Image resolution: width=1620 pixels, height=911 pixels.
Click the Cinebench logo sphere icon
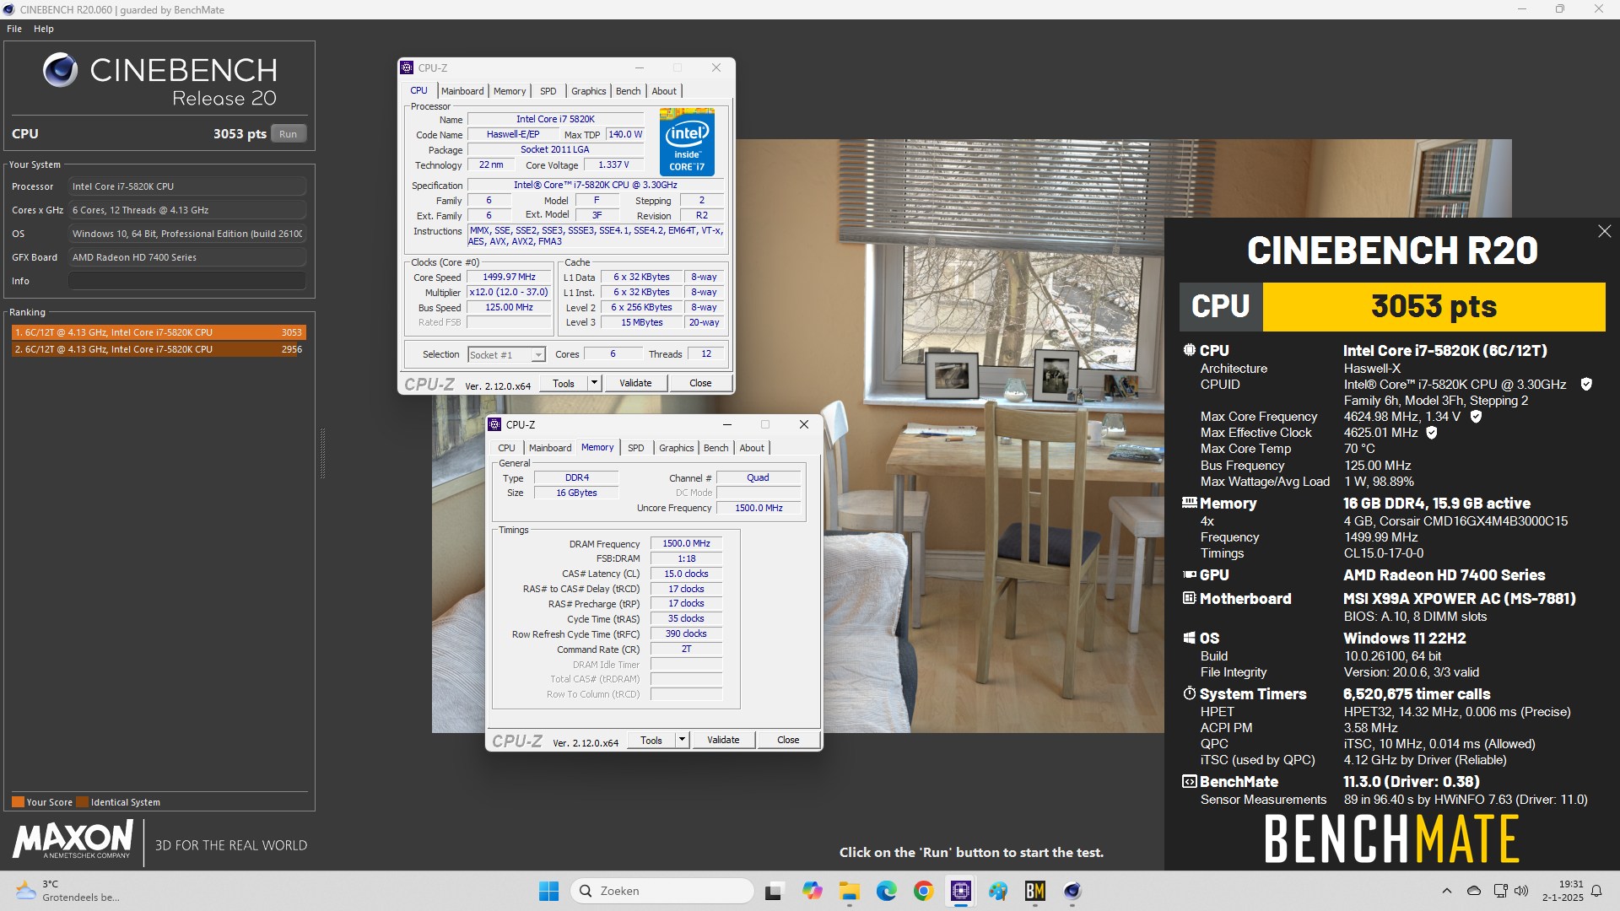(61, 70)
